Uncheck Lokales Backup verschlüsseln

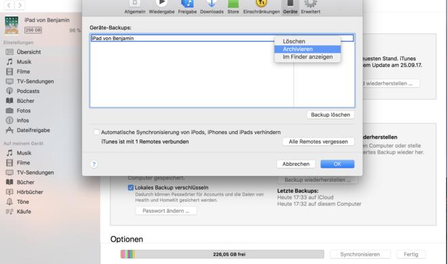(x=131, y=188)
